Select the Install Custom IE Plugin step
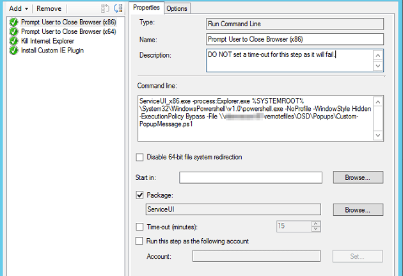 click(x=52, y=51)
